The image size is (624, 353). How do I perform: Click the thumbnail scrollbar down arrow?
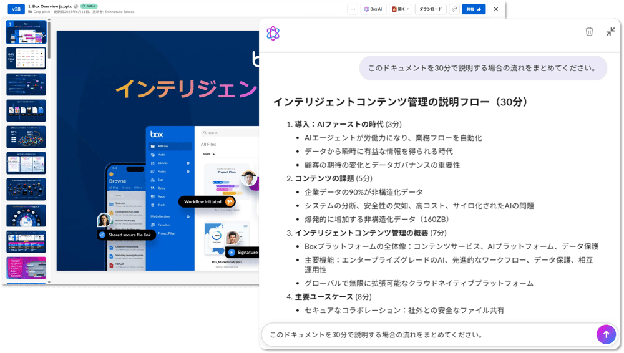pyautogui.click(x=49, y=282)
